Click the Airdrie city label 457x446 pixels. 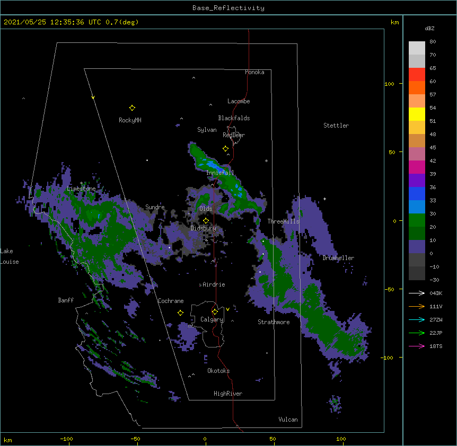214,284
